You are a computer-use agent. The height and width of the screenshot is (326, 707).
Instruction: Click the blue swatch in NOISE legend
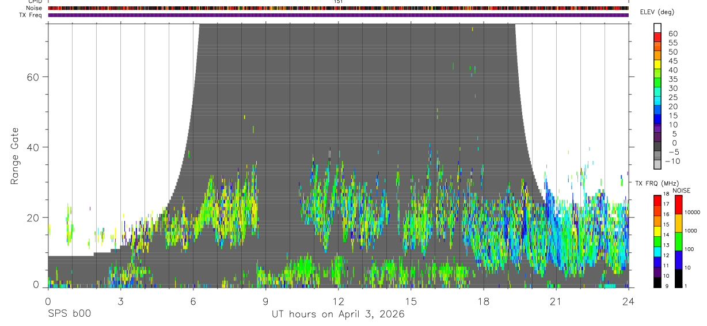[678, 259]
